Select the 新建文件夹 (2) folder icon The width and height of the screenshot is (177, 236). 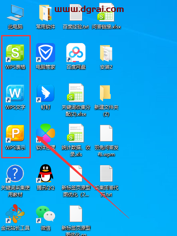pos(105,93)
